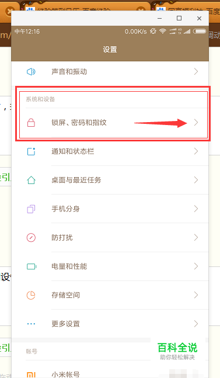Tap the 通知和状态栏 notification icon
Viewport: 220px width, 378px height.
[x=31, y=151]
